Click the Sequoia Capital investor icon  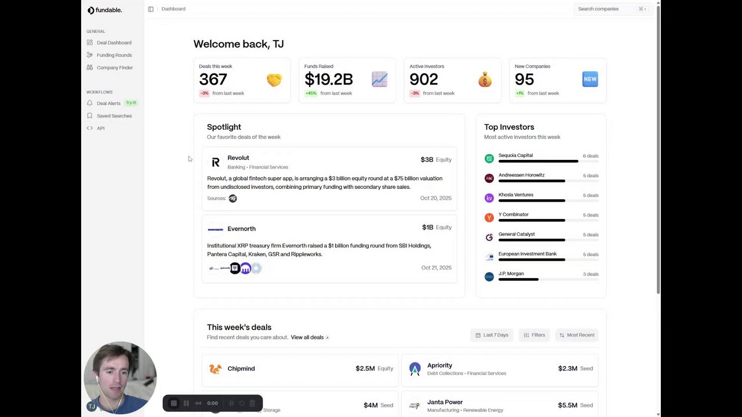489,158
